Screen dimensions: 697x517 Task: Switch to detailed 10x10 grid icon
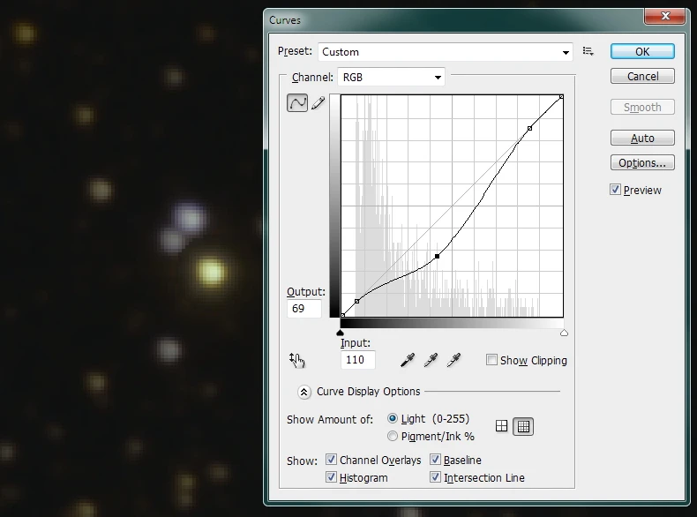click(523, 426)
